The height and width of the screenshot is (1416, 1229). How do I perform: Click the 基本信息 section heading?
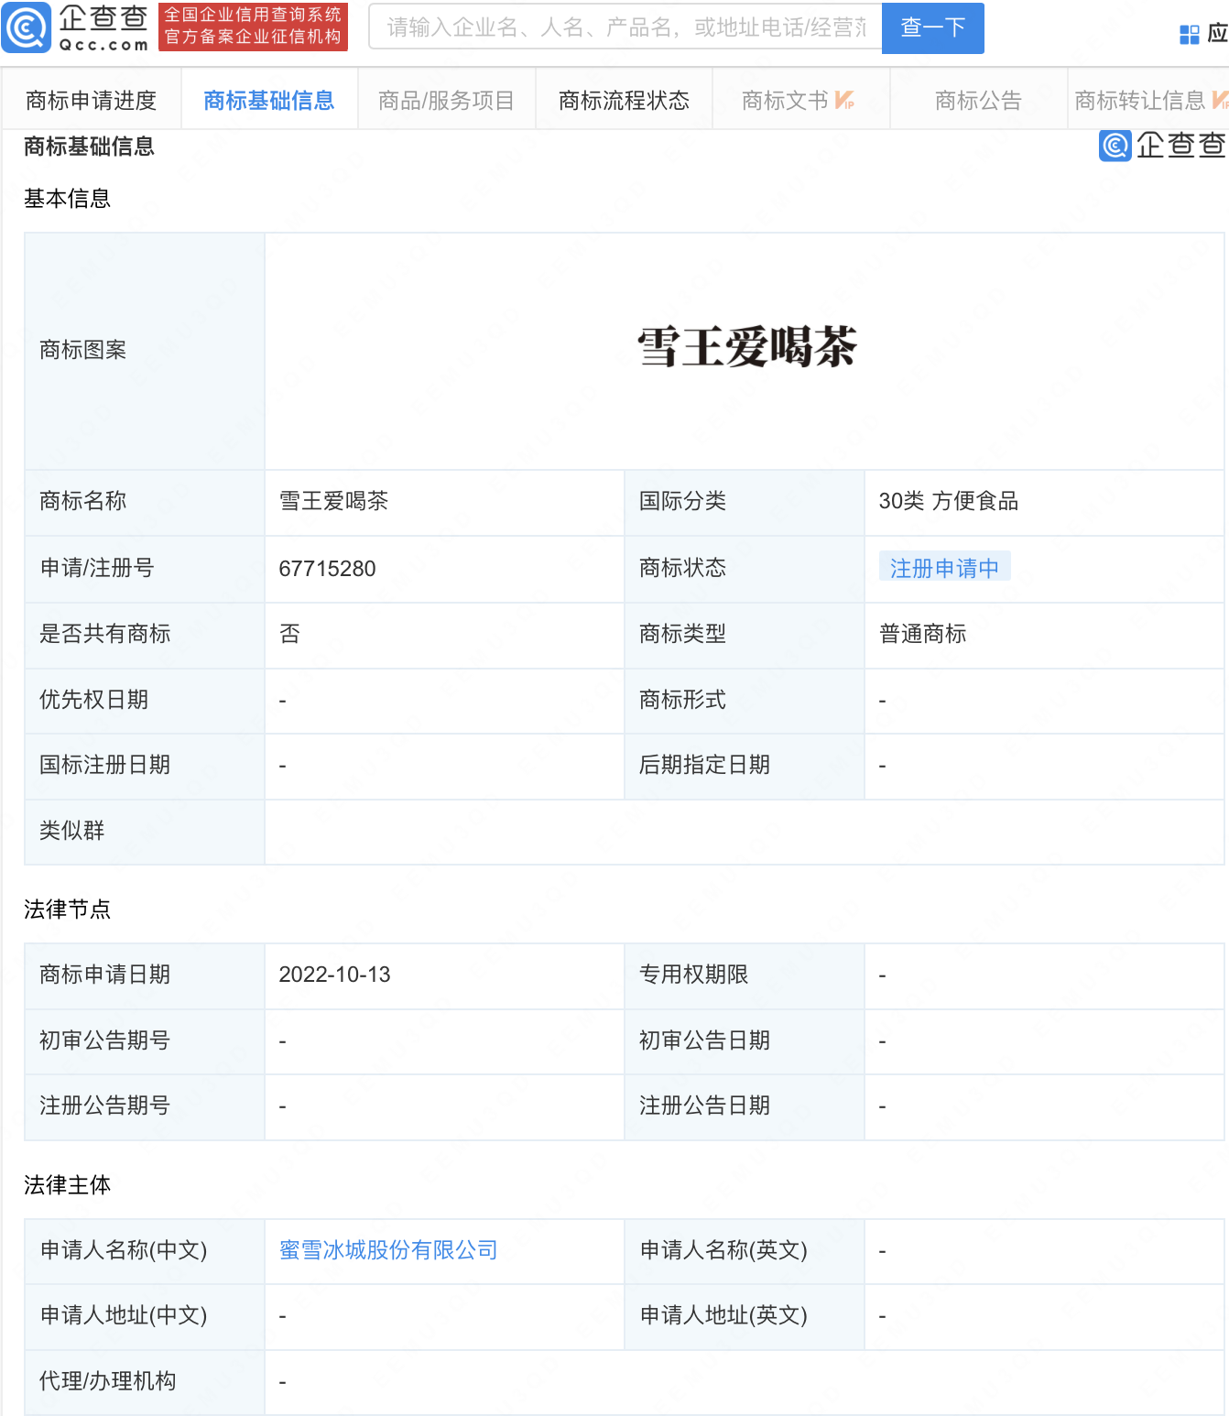67,198
